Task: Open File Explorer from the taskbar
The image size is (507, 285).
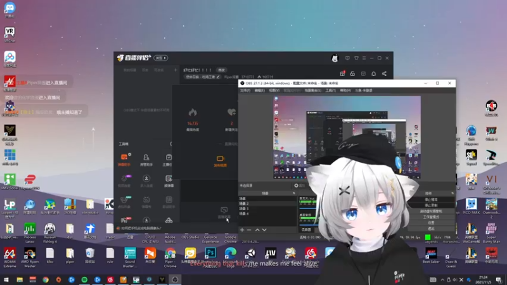Action: [20, 279]
